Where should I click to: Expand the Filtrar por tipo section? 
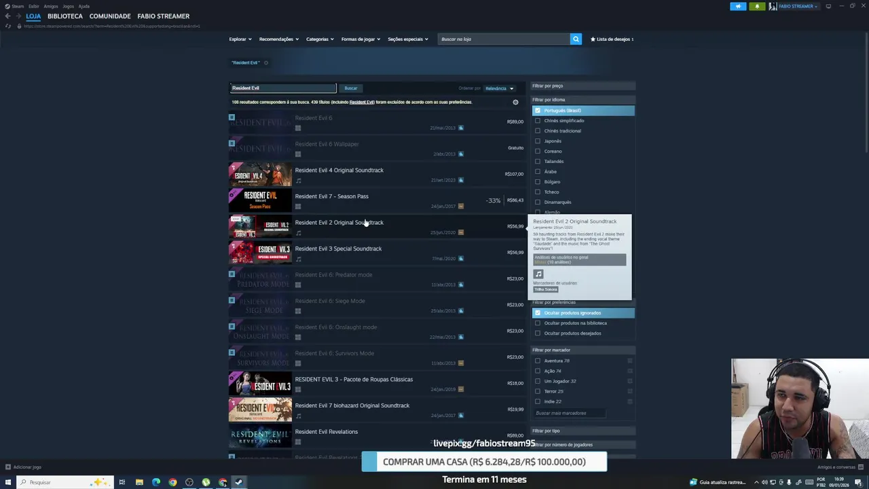[x=583, y=431]
